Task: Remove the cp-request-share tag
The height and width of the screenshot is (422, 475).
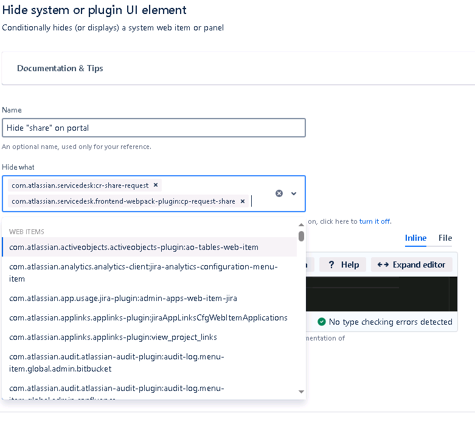Action: coord(243,201)
